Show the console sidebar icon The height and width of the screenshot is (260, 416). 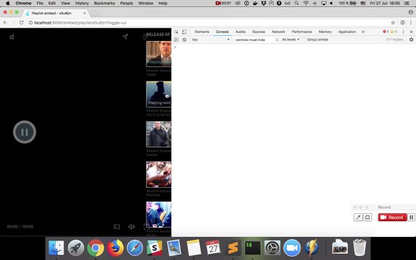tap(176, 40)
